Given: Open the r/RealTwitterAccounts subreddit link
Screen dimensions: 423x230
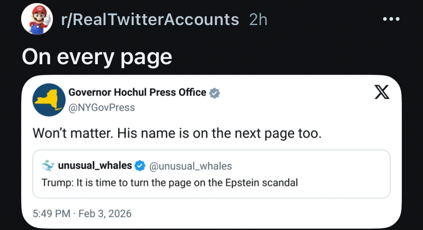Looking at the screenshot, I should tap(150, 19).
